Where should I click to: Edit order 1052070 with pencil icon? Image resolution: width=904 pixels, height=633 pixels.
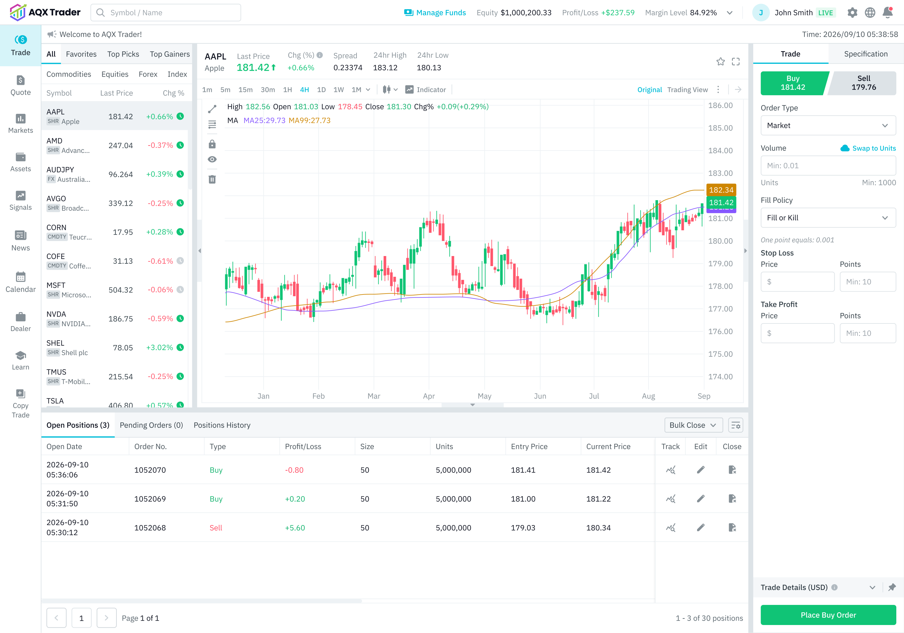tap(700, 470)
